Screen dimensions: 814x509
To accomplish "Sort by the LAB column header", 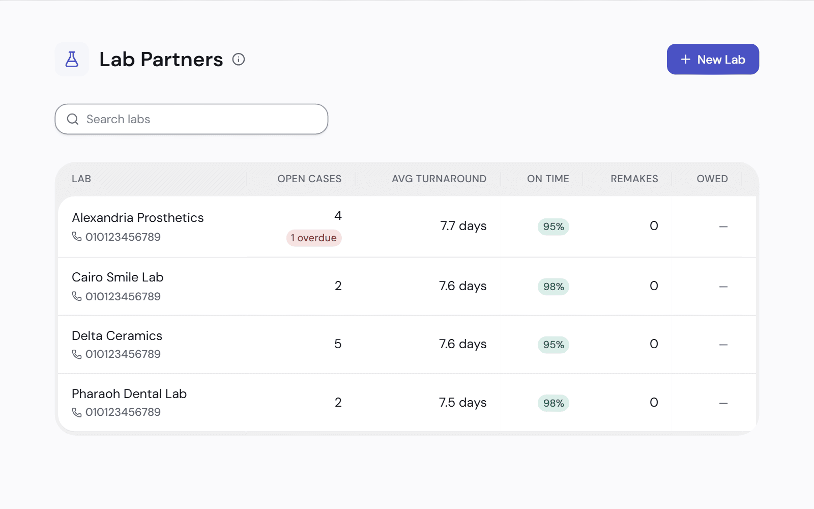I will tap(81, 179).
